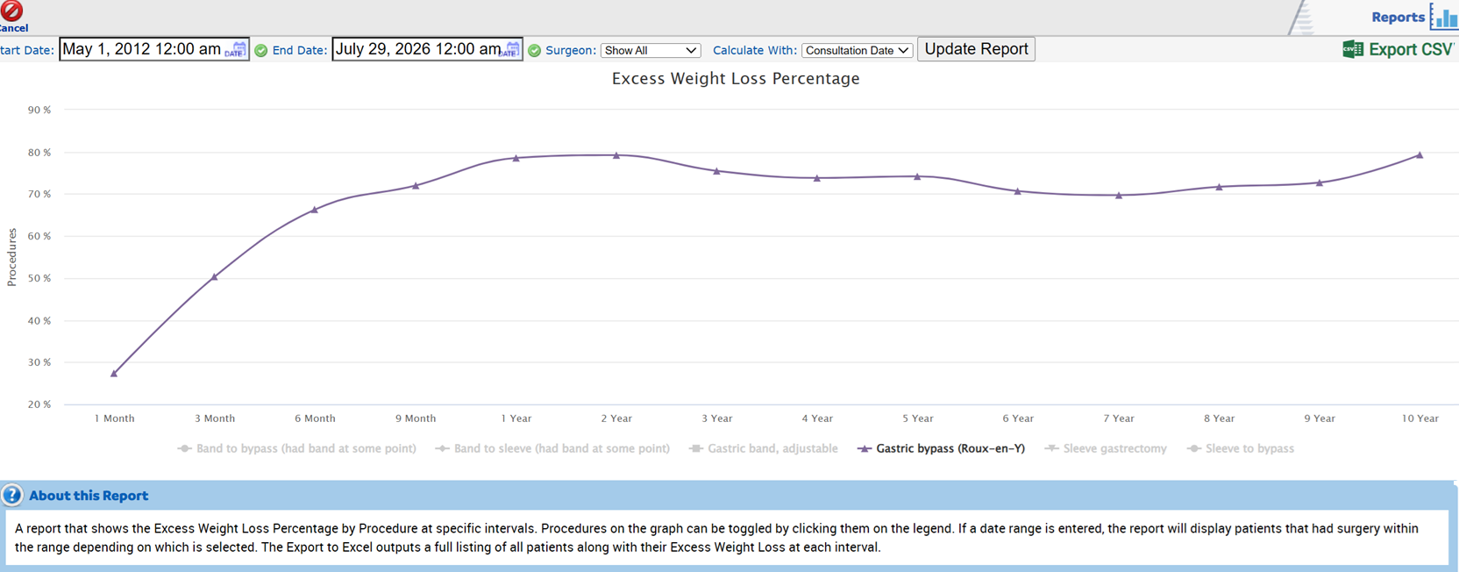Click the 3 Year data point marker
This screenshot has width=1459, height=572.
pos(717,171)
